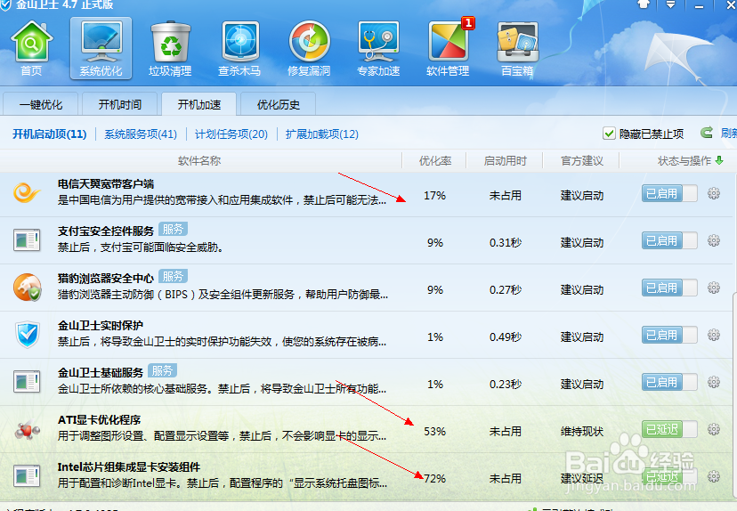Sort by the 状态与操作 column arrow
Viewport: 737px width, 511px height.
(718, 161)
